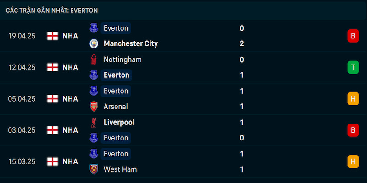The height and width of the screenshot is (183, 367).
Task: Open the Nottingham team link
Action: (122, 59)
